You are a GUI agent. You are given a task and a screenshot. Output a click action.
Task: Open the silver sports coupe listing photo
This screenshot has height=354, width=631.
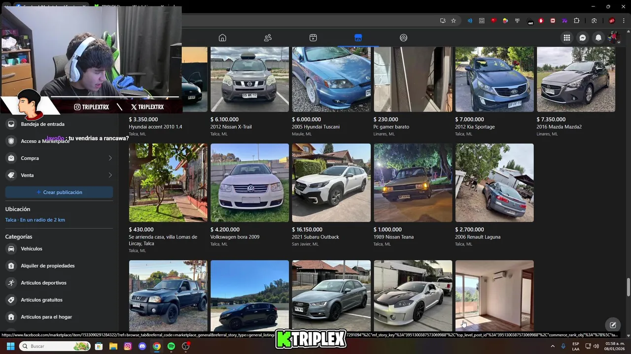[x=413, y=295]
